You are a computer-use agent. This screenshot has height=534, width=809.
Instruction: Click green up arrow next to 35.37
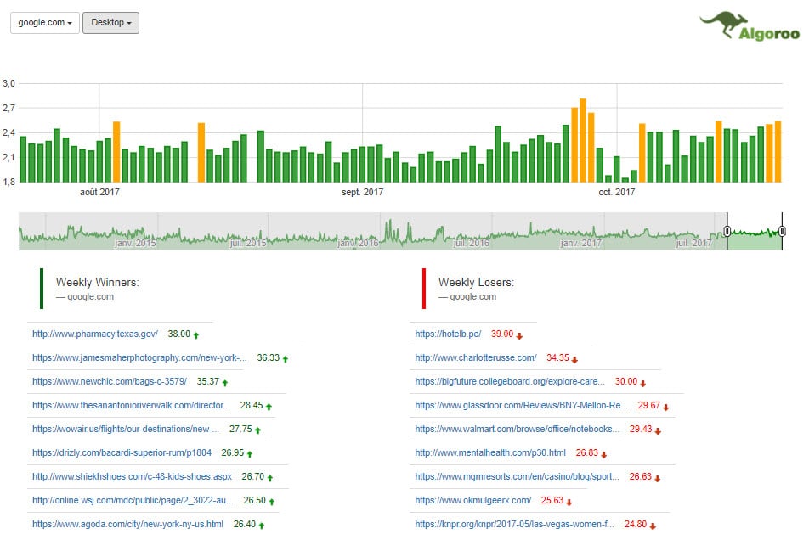(x=225, y=383)
